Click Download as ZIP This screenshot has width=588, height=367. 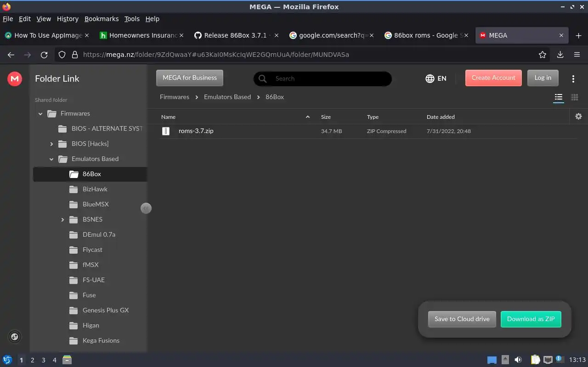531,319
